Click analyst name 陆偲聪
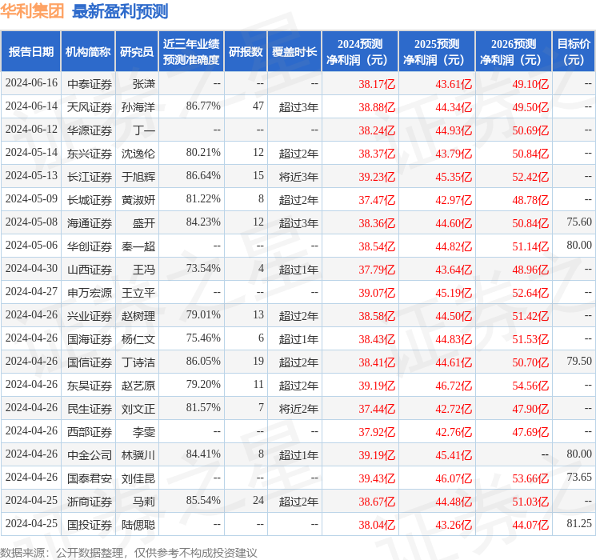Image resolution: width=596 pixels, height=560 pixels. click(x=138, y=525)
